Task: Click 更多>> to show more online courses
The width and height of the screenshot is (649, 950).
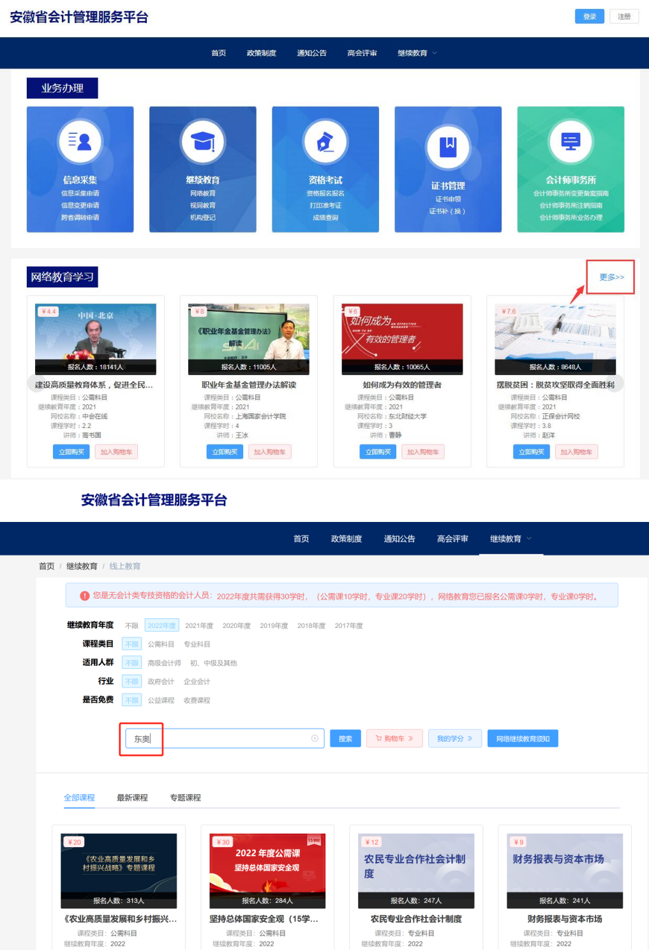Action: pyautogui.click(x=611, y=277)
